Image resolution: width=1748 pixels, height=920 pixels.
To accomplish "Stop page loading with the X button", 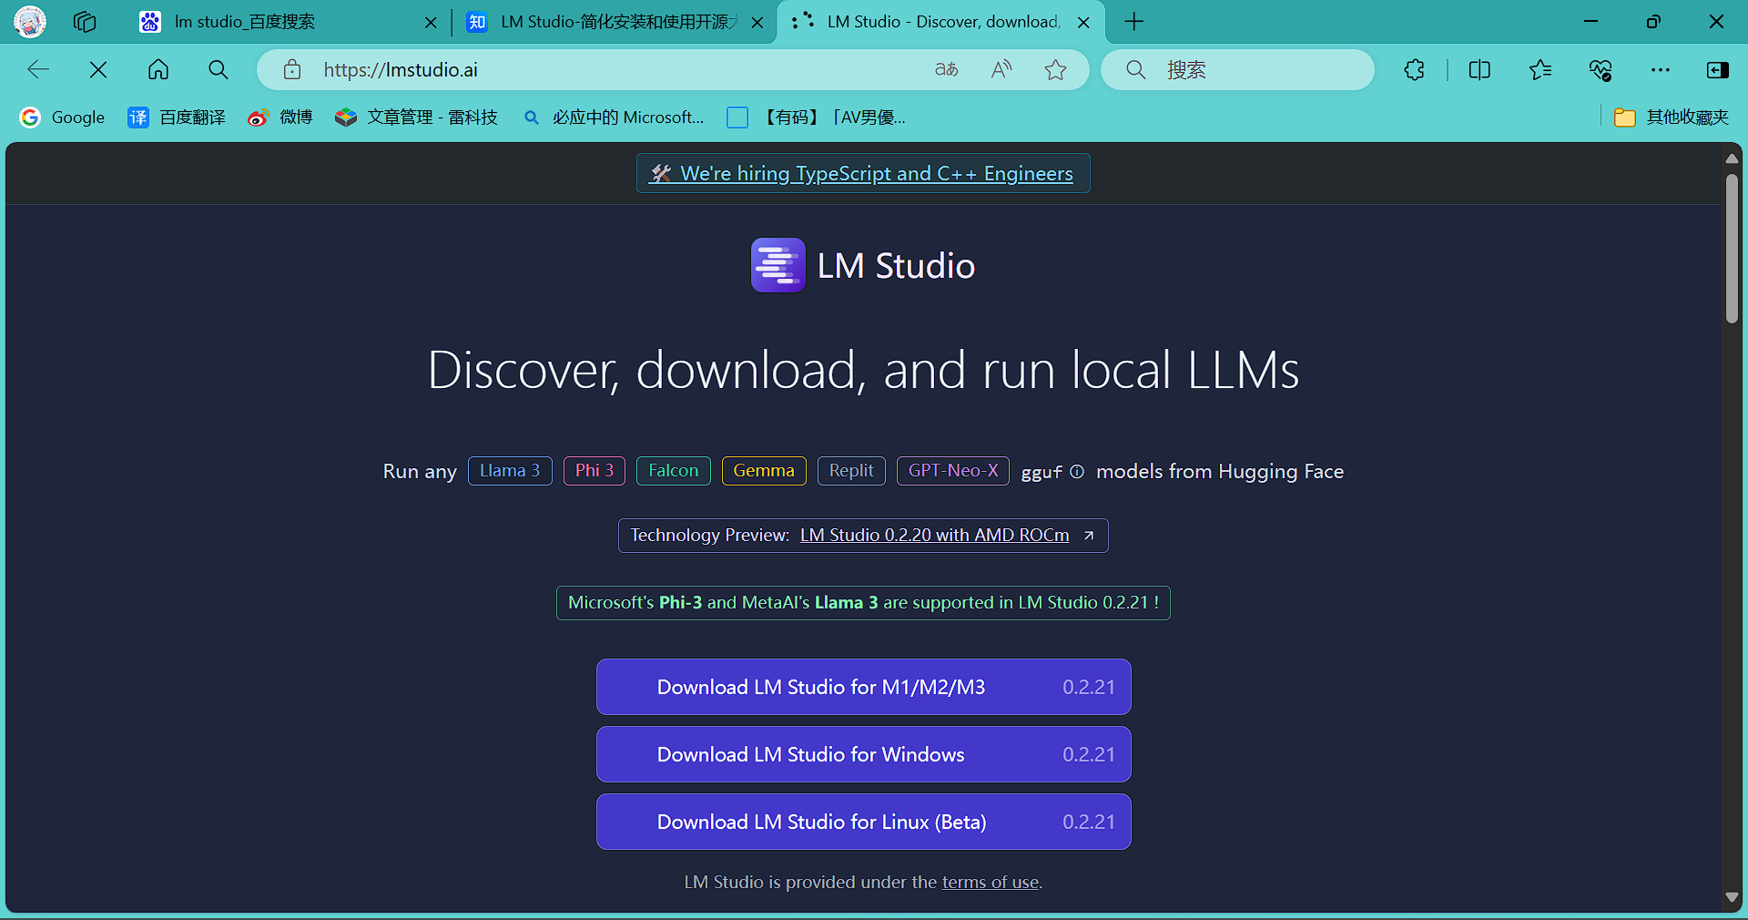I will [98, 69].
